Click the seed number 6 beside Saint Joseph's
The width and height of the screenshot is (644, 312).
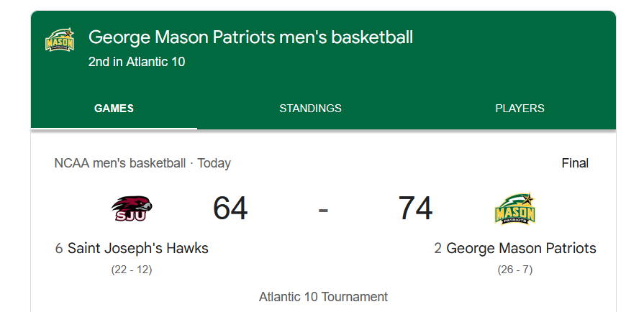[x=59, y=249]
